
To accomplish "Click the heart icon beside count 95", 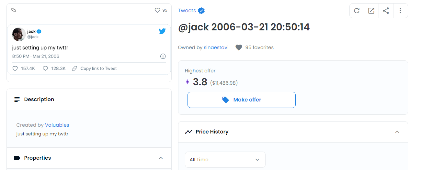I will click(x=157, y=10).
